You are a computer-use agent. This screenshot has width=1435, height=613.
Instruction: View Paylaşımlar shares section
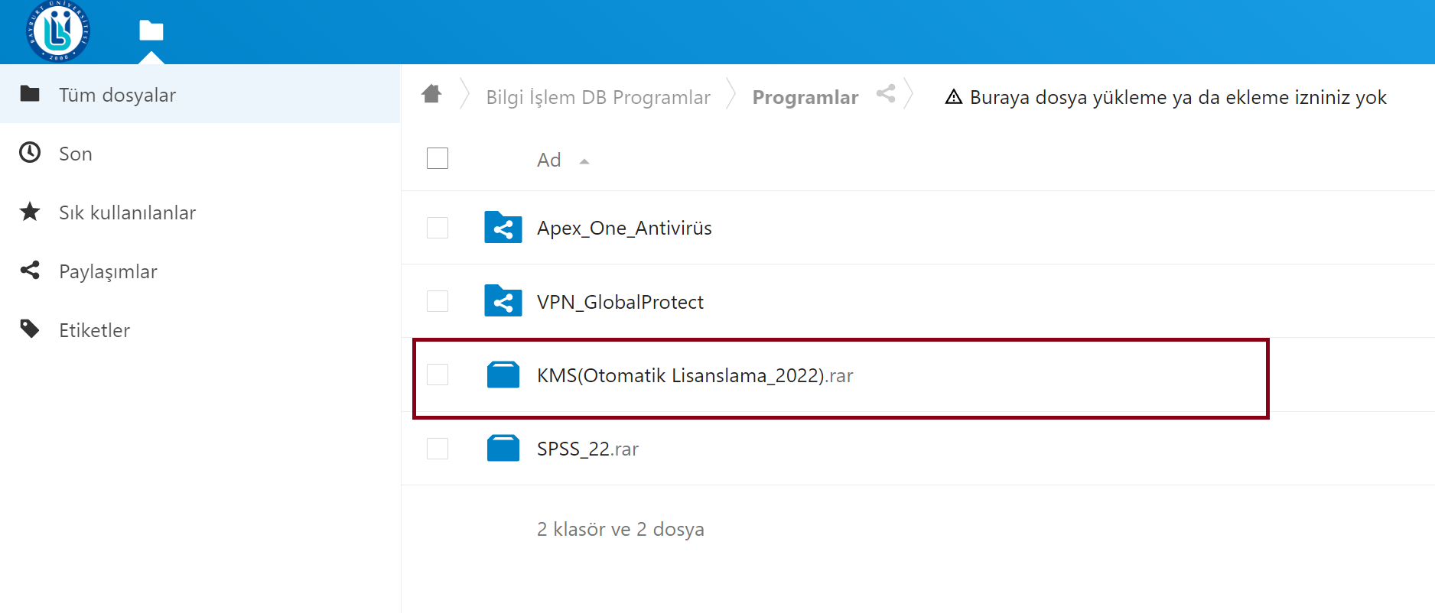(108, 271)
